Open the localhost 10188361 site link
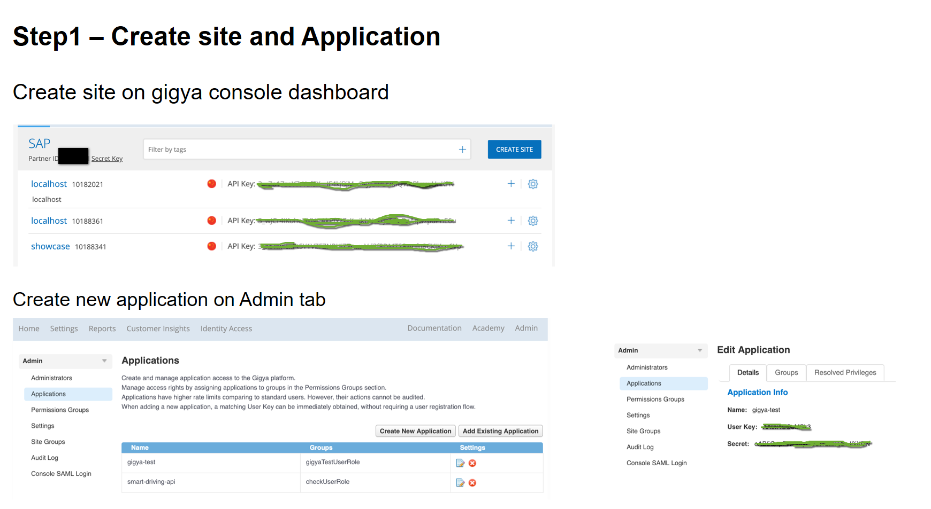The height and width of the screenshot is (509, 931). (x=49, y=221)
